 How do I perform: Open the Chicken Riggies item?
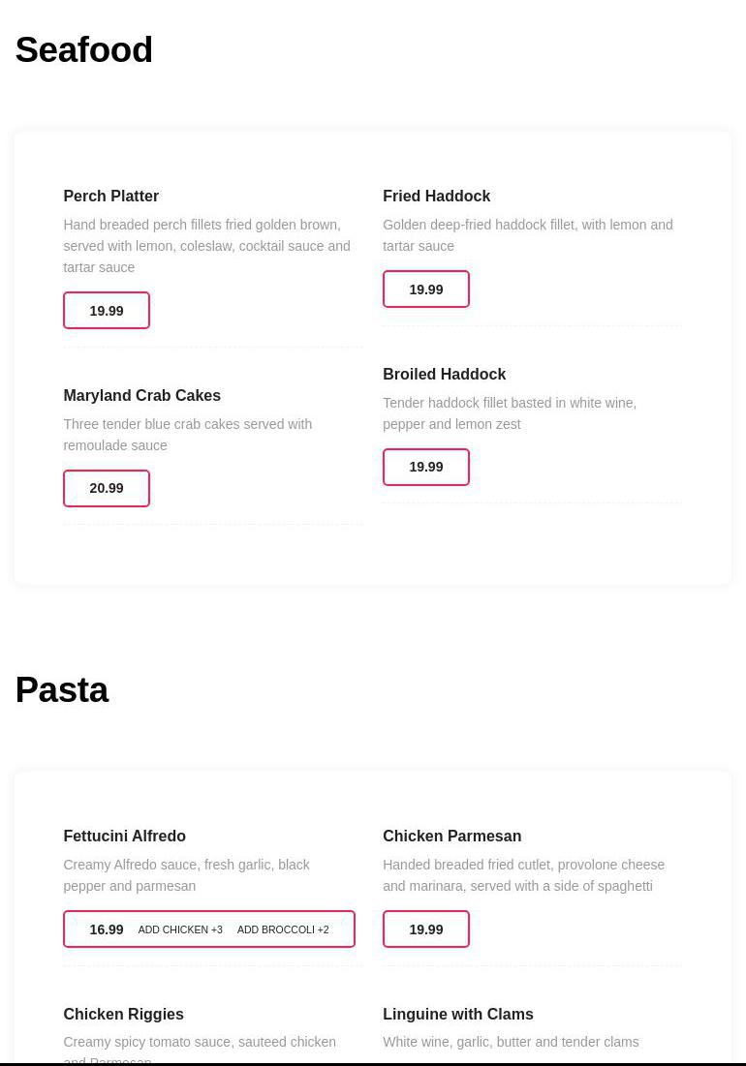[123, 1014]
